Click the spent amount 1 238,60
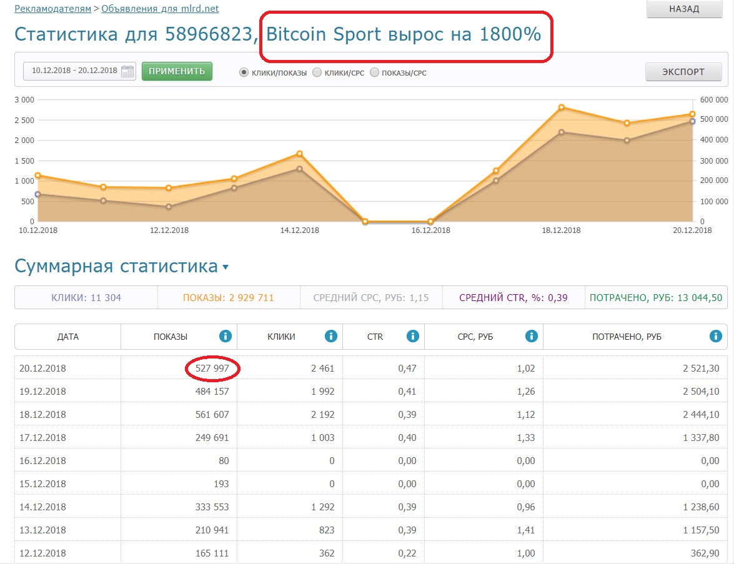734x564 pixels. (702, 507)
